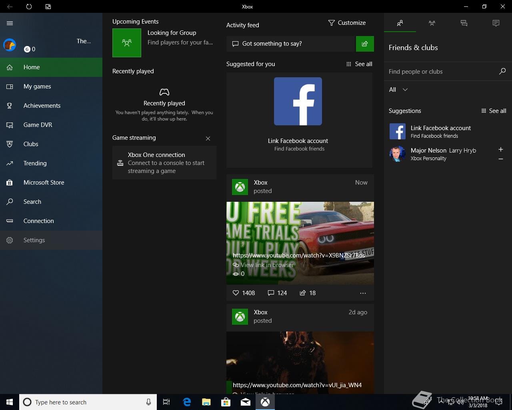Open the Windows Start menu
512x410 pixels.
pyautogui.click(x=10, y=402)
